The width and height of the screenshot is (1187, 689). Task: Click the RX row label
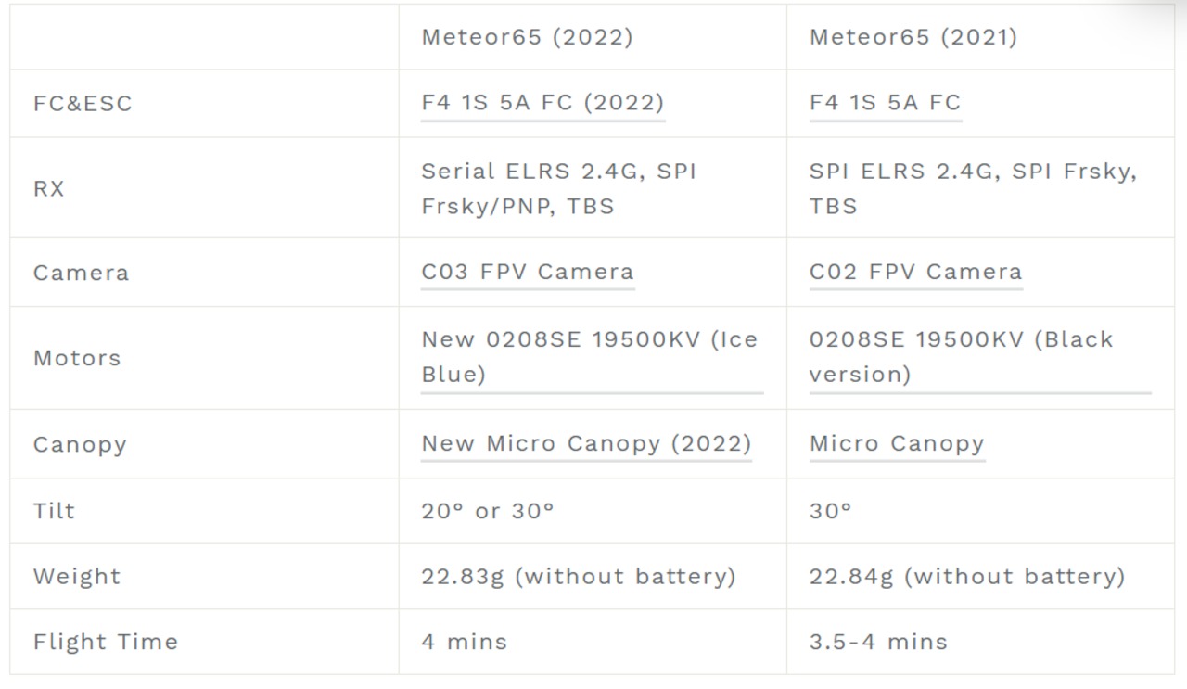[x=49, y=188]
